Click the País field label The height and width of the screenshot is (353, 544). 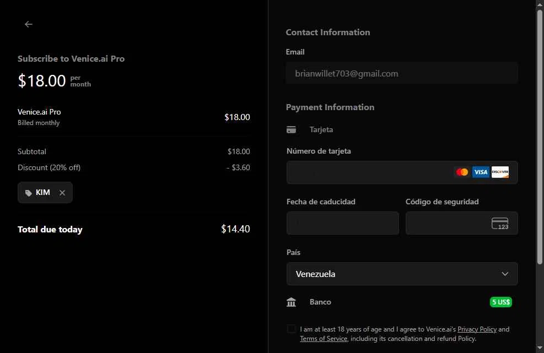pyautogui.click(x=293, y=252)
